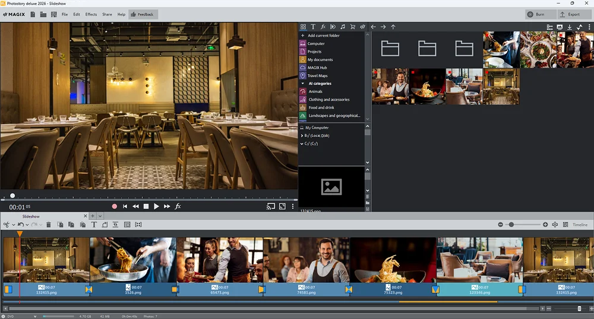Go up one folder level arrow
This screenshot has width=594, height=319.
pos(393,27)
